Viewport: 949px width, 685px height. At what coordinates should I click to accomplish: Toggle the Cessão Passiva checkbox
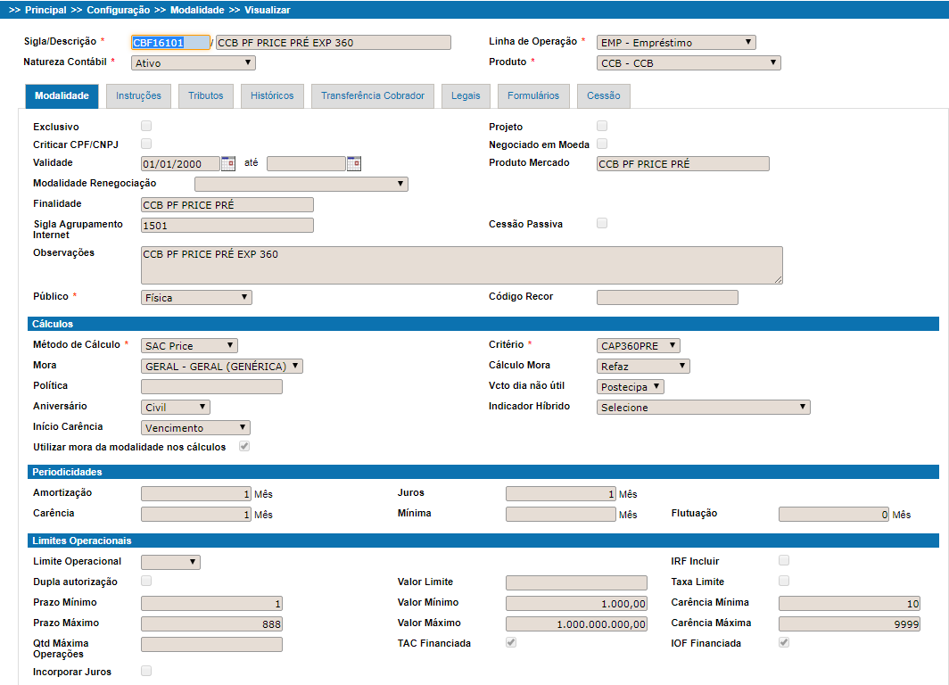[x=601, y=223]
